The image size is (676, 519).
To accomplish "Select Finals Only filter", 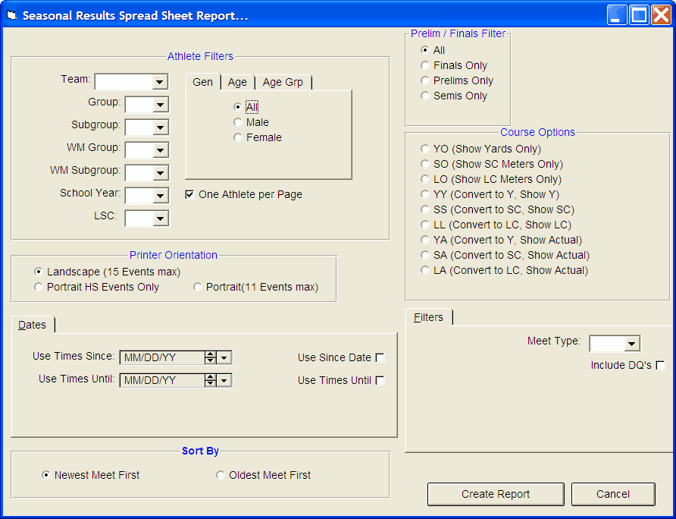I will (x=425, y=65).
